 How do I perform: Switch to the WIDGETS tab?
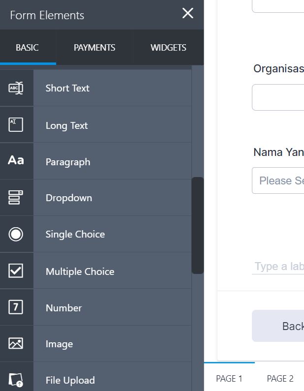(x=168, y=48)
